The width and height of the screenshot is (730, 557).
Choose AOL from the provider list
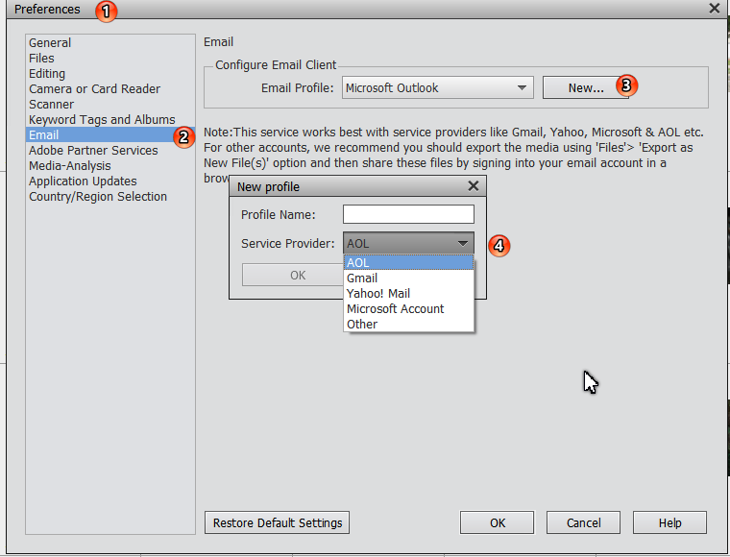tap(408, 262)
